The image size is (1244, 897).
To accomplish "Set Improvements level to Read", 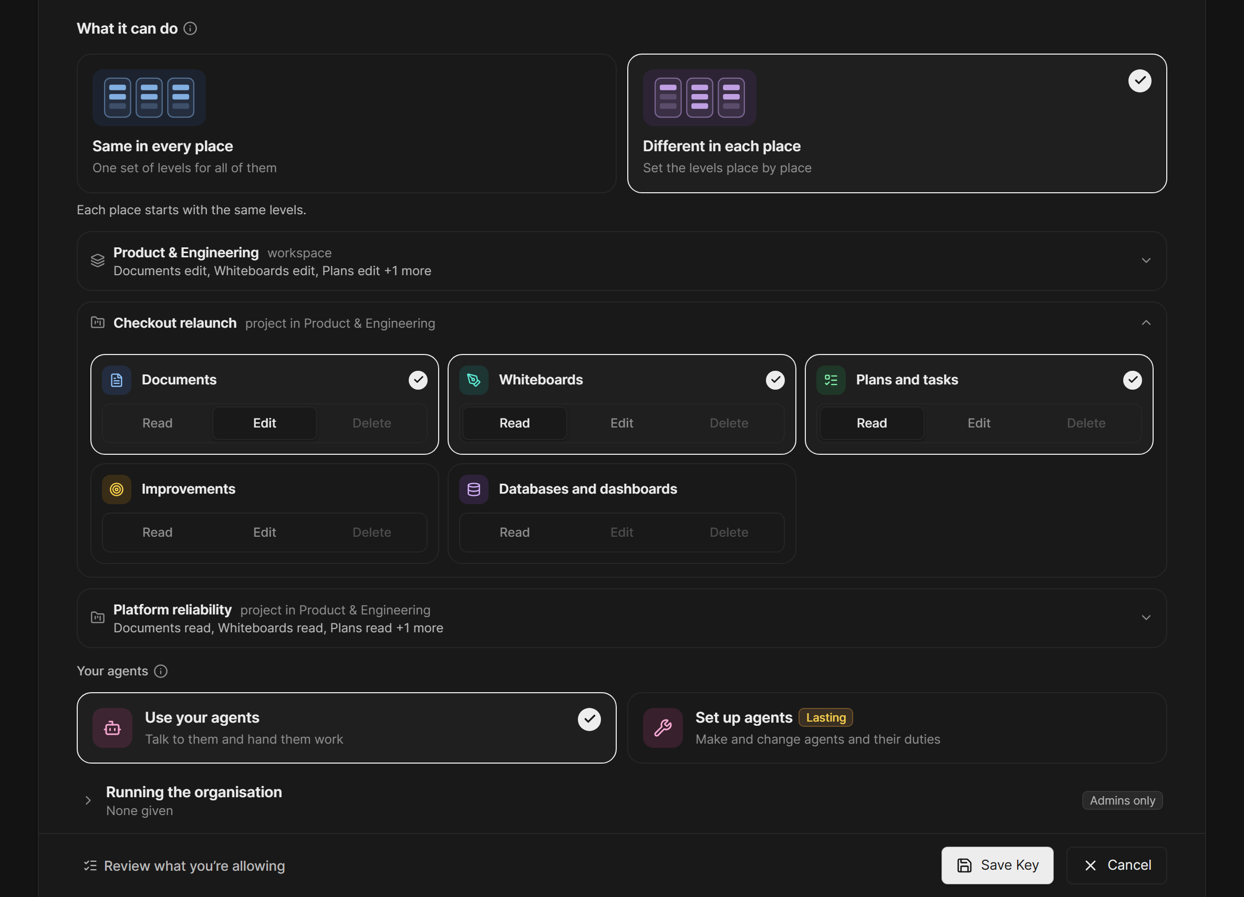I will [158, 533].
